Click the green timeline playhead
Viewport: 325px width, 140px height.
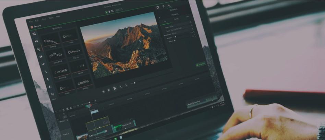point(88,106)
